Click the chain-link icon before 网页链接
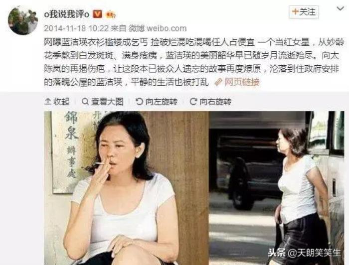This screenshot has width=349, height=265. coord(218,82)
